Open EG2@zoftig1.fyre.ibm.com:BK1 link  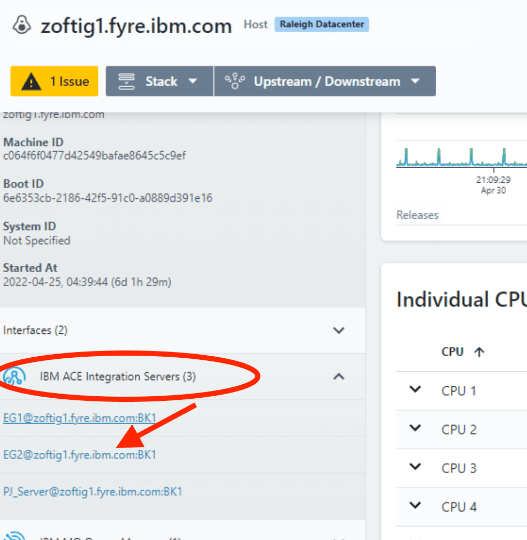coord(79,455)
